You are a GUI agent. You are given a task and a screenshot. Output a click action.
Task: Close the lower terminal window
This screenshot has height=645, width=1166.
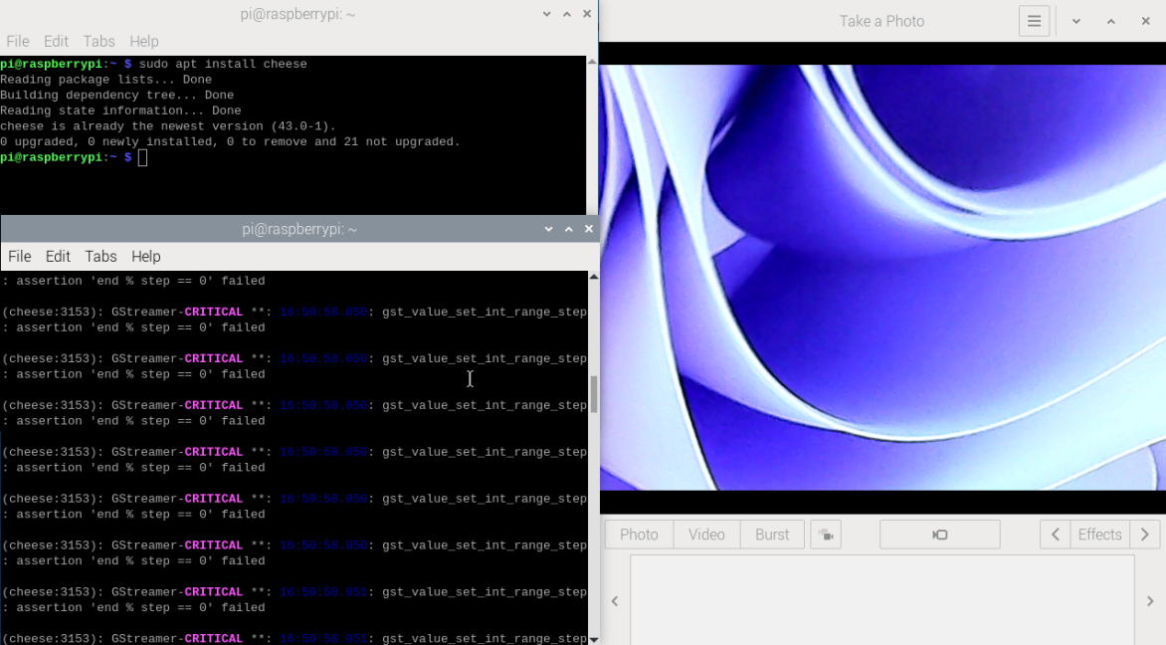(x=589, y=229)
